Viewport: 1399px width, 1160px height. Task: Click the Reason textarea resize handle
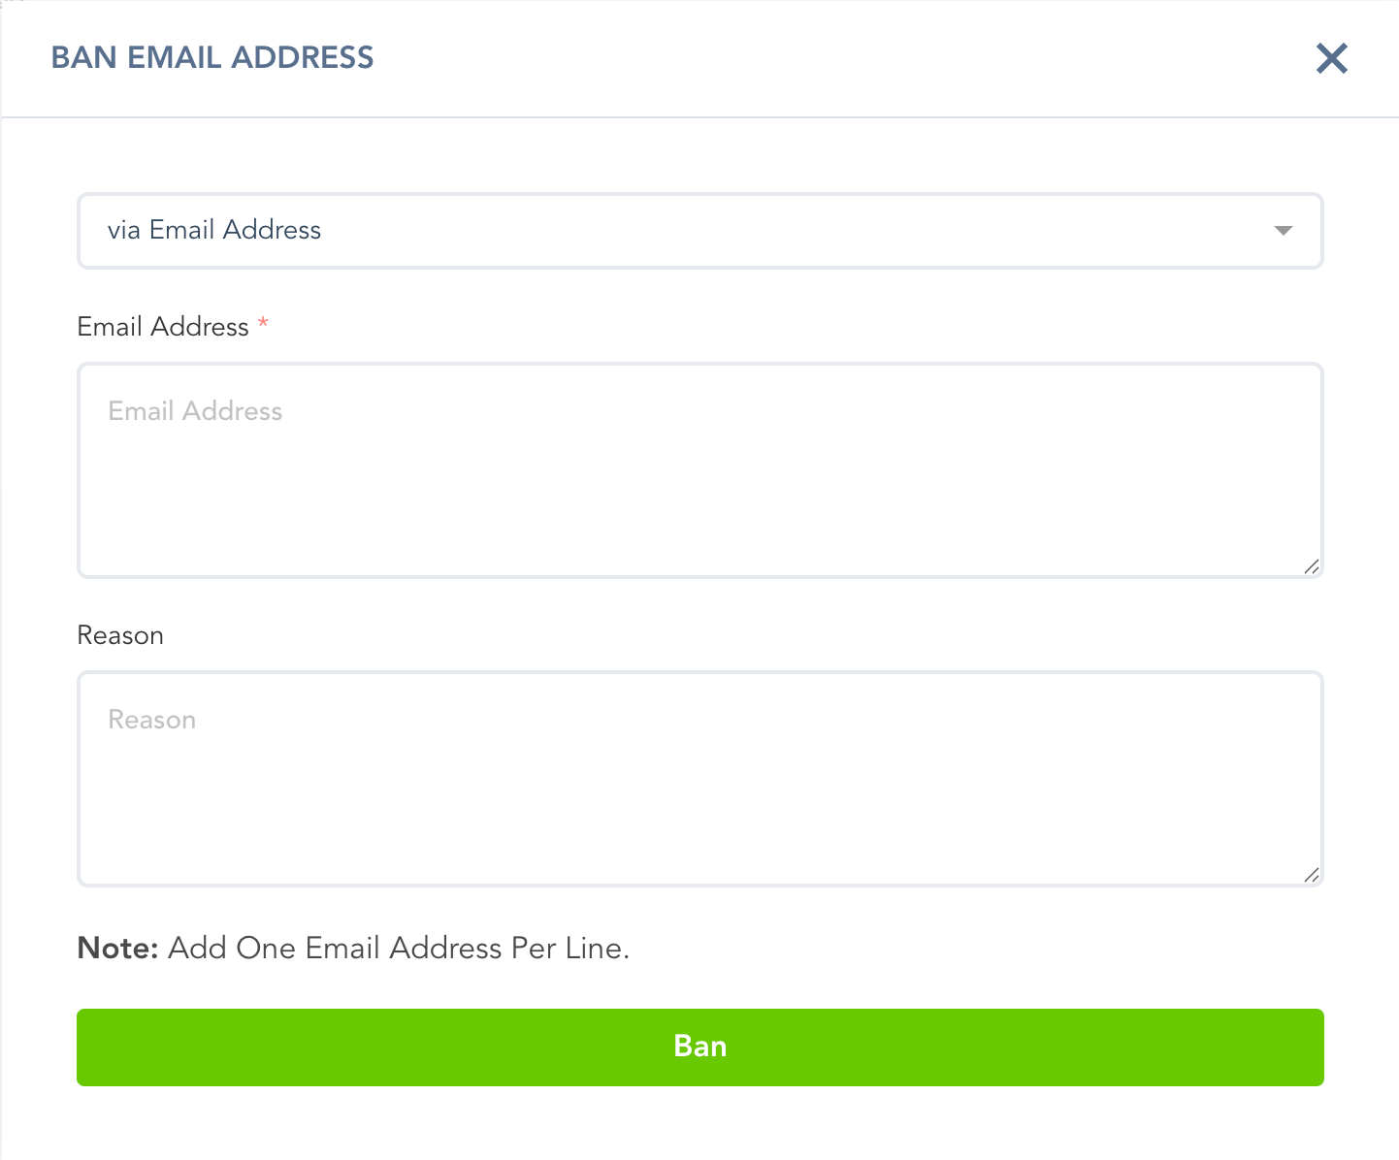pos(1312,875)
